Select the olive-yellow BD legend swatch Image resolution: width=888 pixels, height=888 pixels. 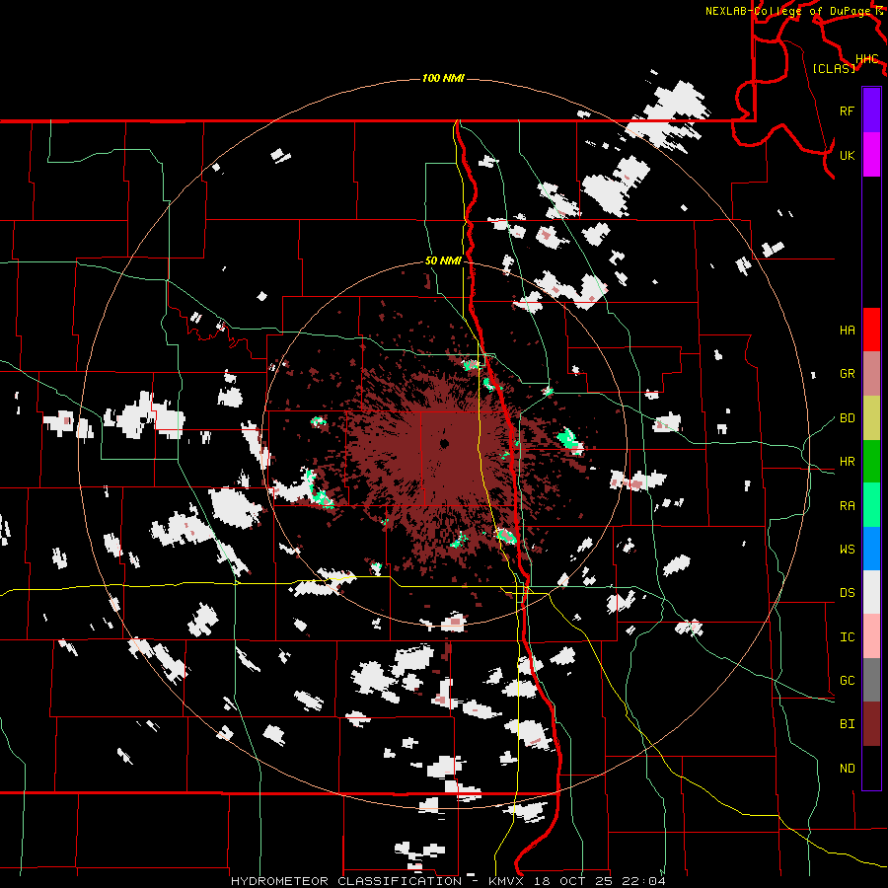[871, 417]
